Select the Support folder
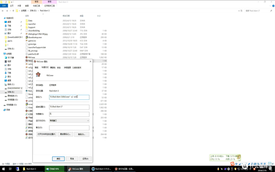Viewport: 275px width, 172px height. click(x=32, y=27)
